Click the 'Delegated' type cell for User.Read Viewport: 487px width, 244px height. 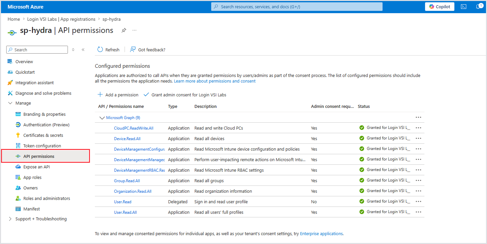[178, 202]
